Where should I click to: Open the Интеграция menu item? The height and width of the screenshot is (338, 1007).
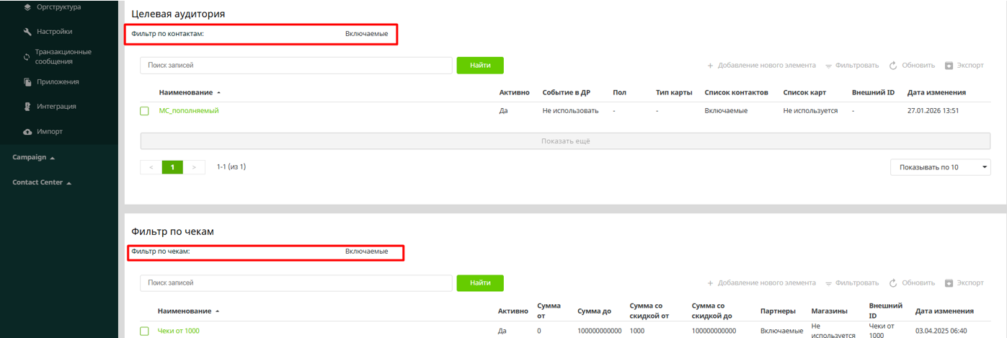[56, 107]
